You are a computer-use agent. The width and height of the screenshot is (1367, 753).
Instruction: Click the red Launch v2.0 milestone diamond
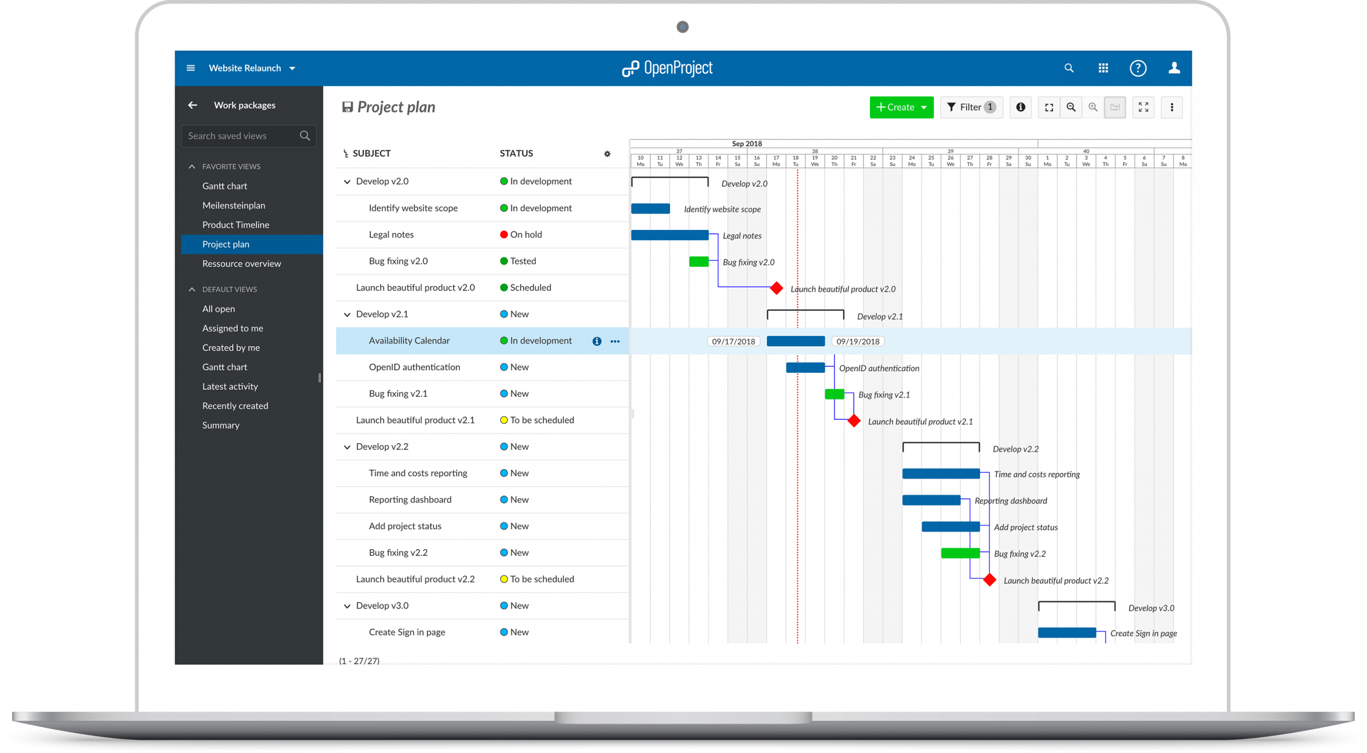pyautogui.click(x=776, y=288)
